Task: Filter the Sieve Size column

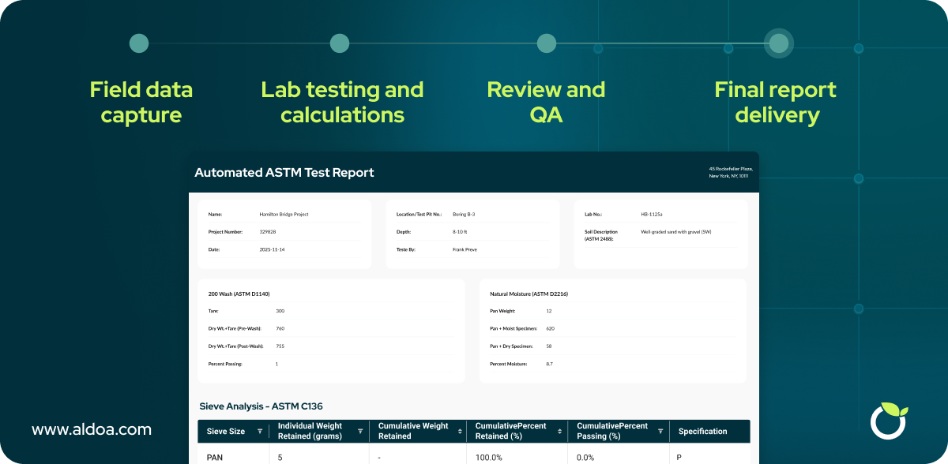Action: click(261, 431)
